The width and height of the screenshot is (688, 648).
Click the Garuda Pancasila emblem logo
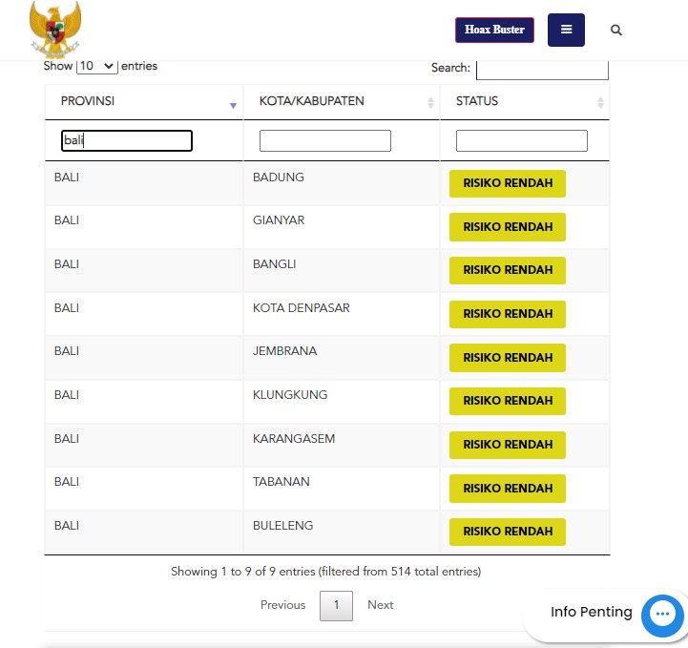[x=55, y=30]
